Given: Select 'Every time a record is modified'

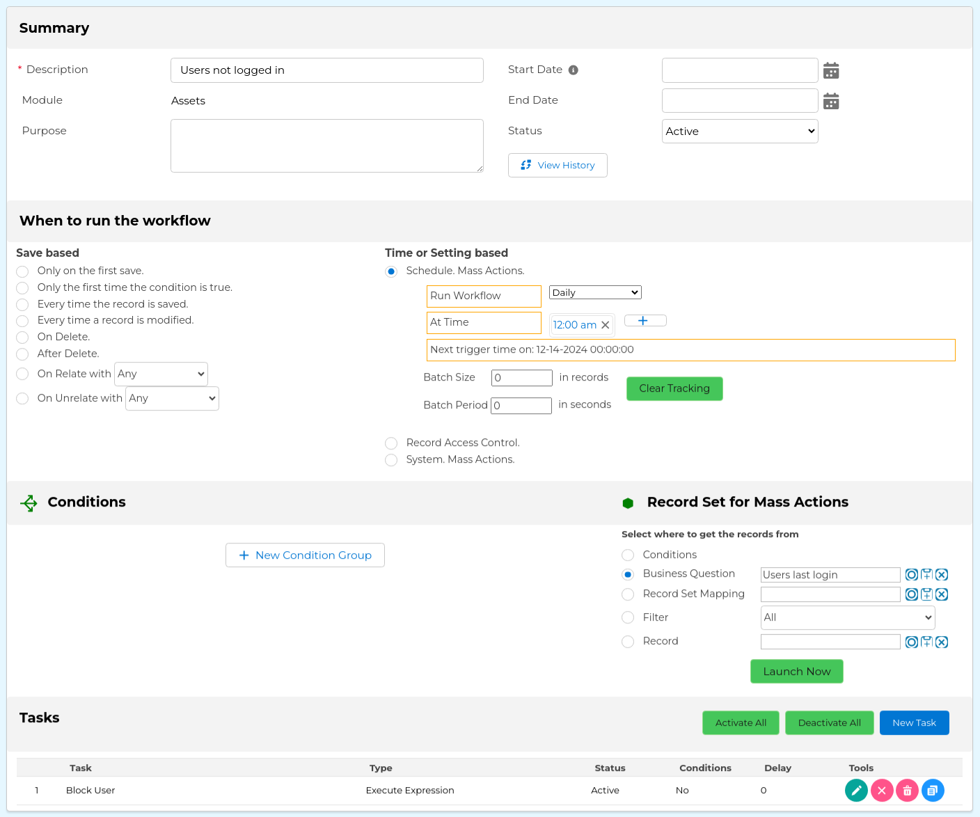Looking at the screenshot, I should pyautogui.click(x=22, y=321).
